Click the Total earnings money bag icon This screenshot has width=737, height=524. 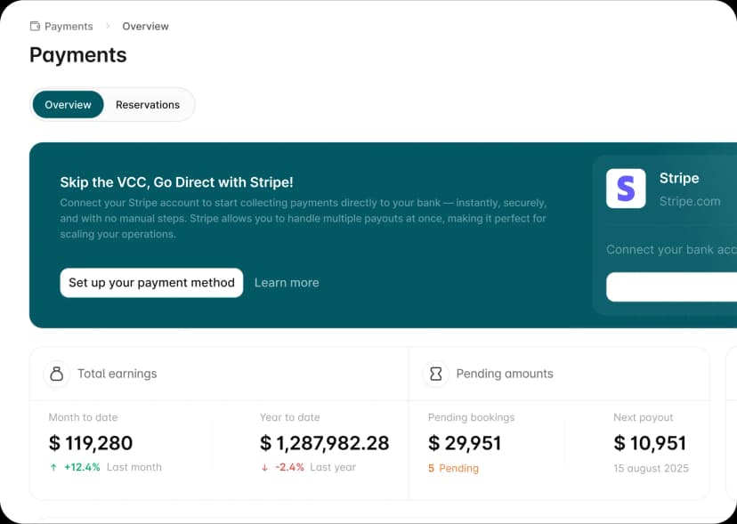[x=57, y=374]
